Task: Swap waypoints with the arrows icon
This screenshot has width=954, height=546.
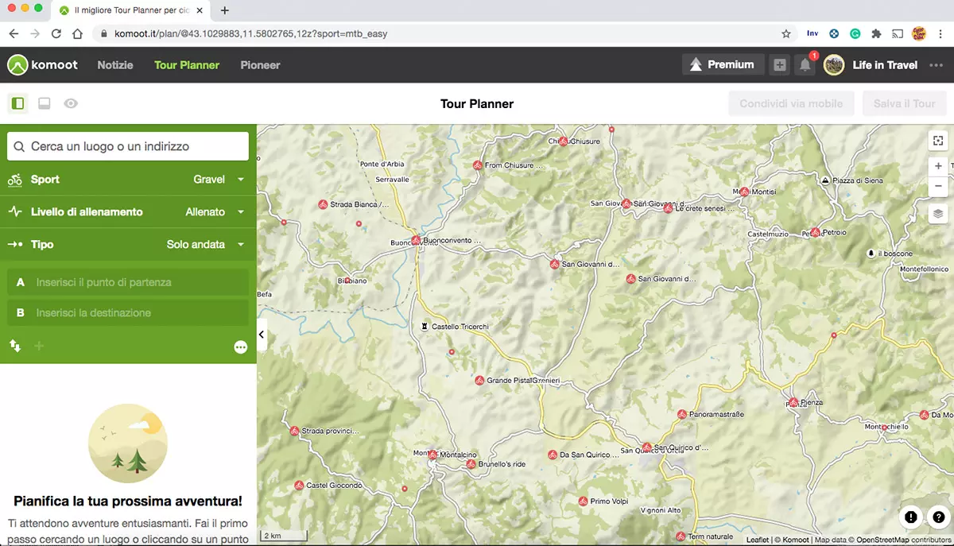Action: 14,346
